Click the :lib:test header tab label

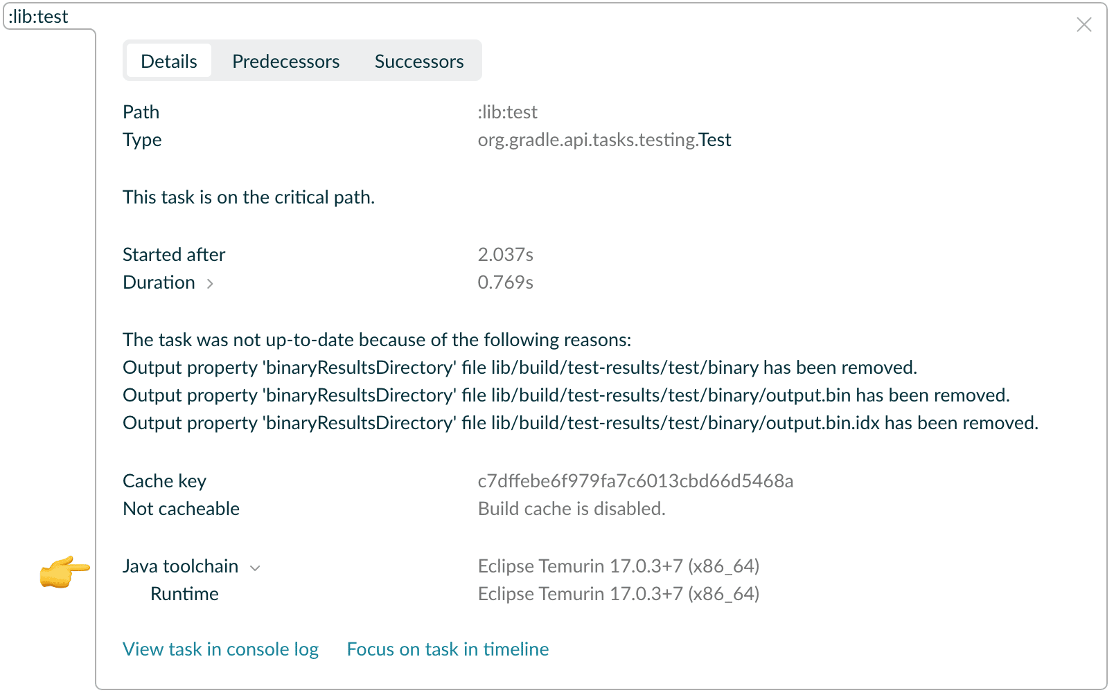pyautogui.click(x=38, y=17)
